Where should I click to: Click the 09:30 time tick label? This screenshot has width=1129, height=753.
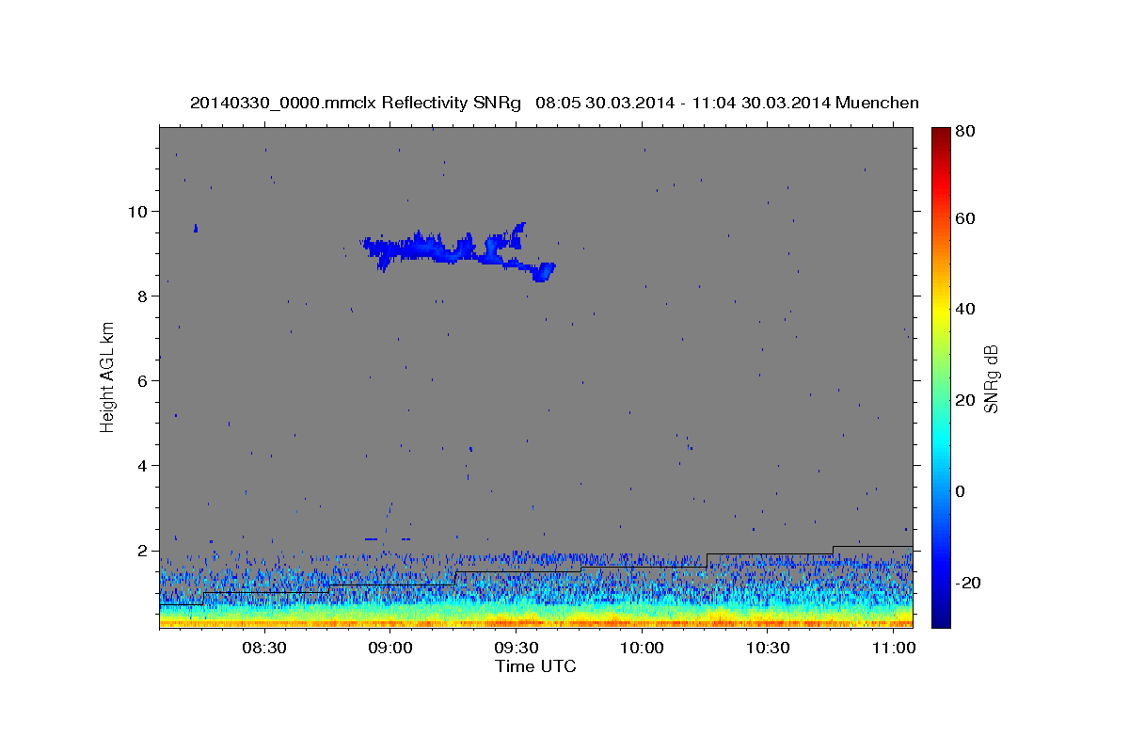click(516, 649)
